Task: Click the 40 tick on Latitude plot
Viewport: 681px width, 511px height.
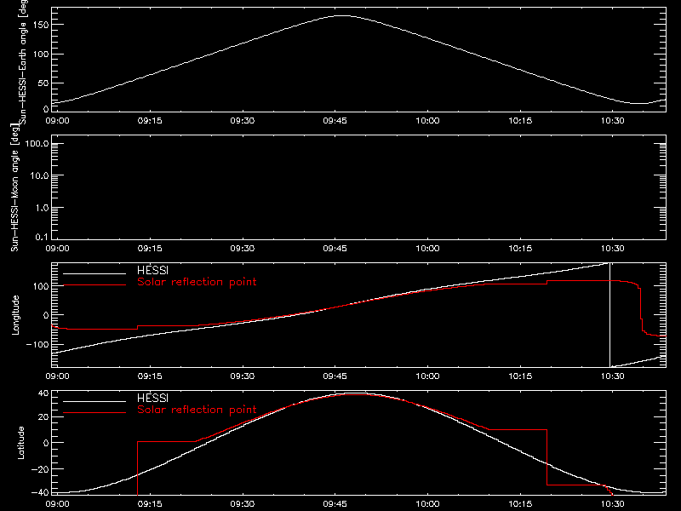Action: click(x=43, y=393)
